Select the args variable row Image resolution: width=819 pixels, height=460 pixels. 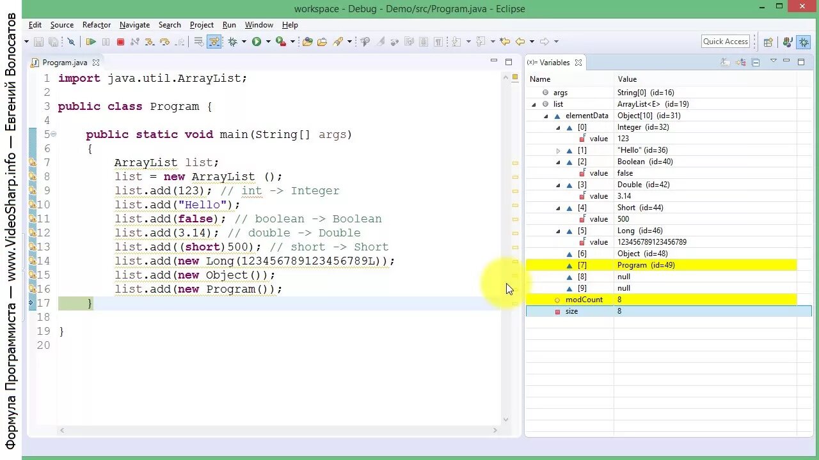661,93
